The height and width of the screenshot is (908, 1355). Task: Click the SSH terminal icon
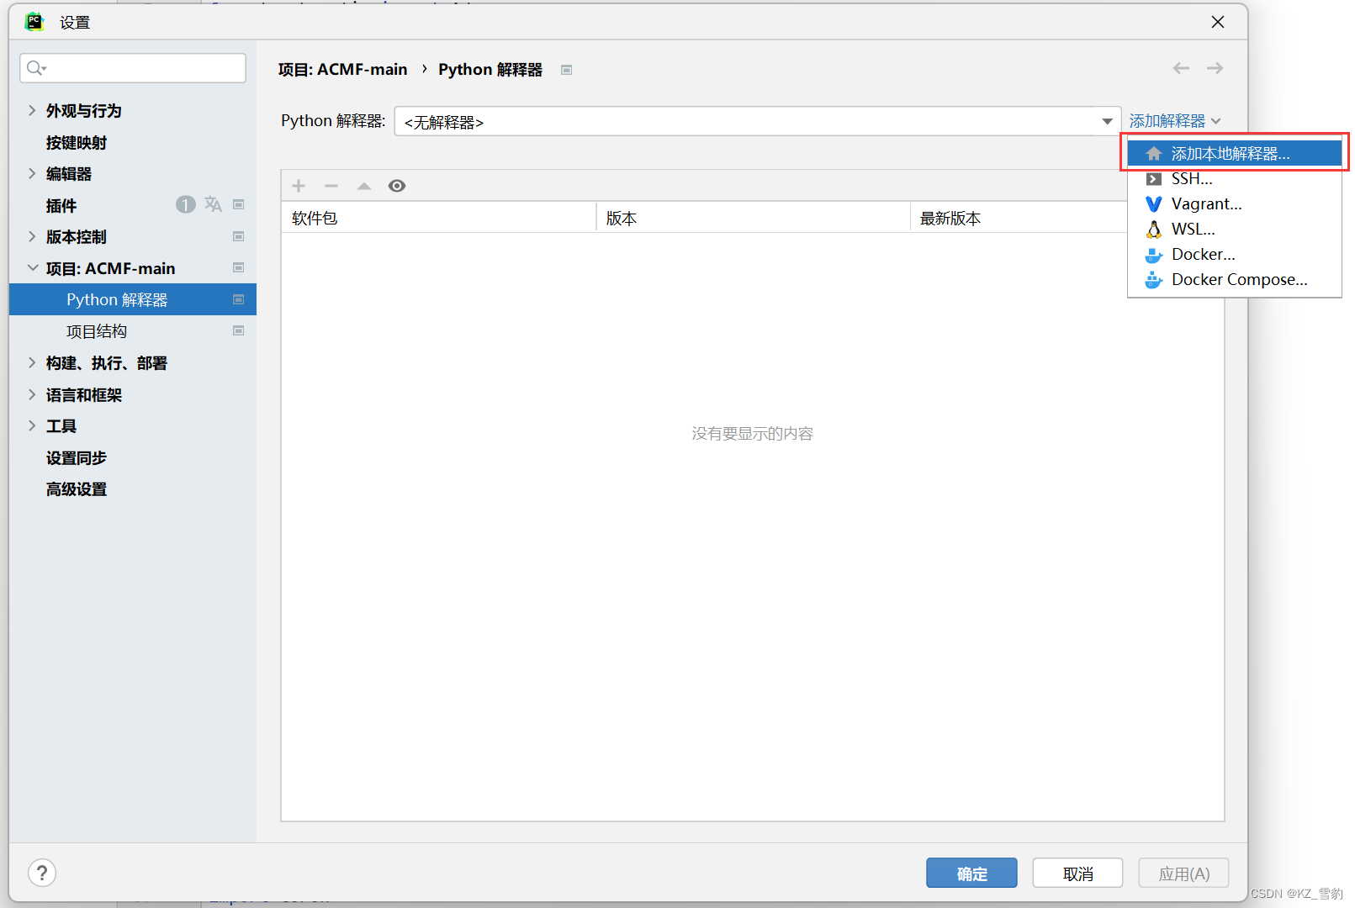[1154, 179]
